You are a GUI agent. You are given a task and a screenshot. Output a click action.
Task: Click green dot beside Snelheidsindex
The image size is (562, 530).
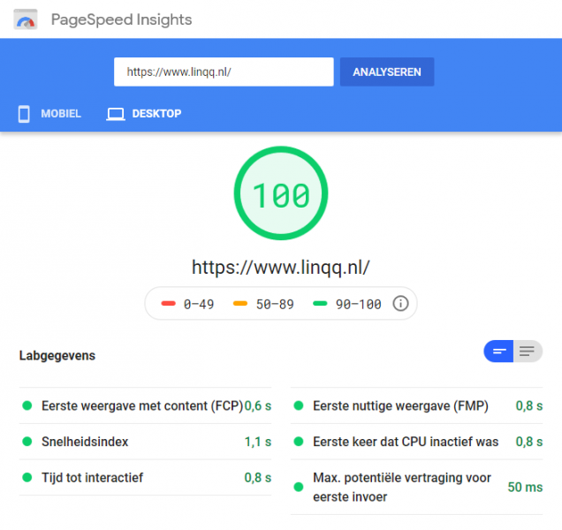coord(27,442)
